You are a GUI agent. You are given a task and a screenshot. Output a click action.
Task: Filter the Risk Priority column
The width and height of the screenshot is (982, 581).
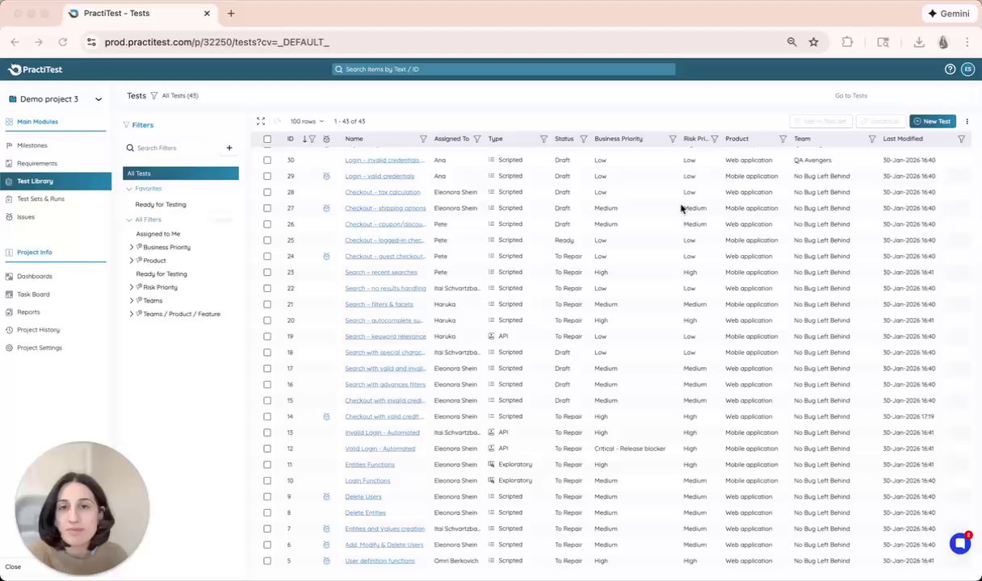[x=715, y=139]
